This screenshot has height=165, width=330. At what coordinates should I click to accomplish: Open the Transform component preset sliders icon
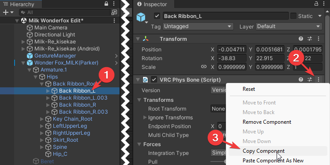point(310,39)
